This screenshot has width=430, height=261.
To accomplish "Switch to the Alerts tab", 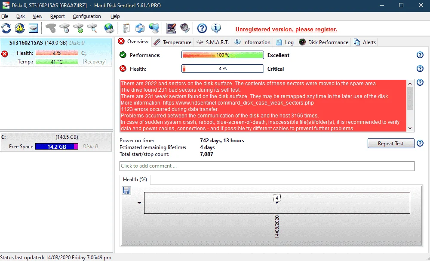I will pos(365,42).
